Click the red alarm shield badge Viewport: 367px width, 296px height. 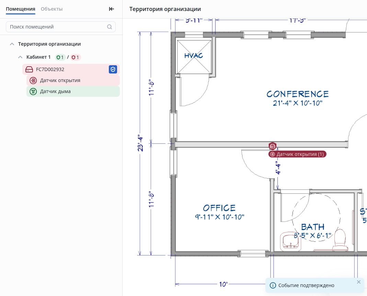coord(75,57)
